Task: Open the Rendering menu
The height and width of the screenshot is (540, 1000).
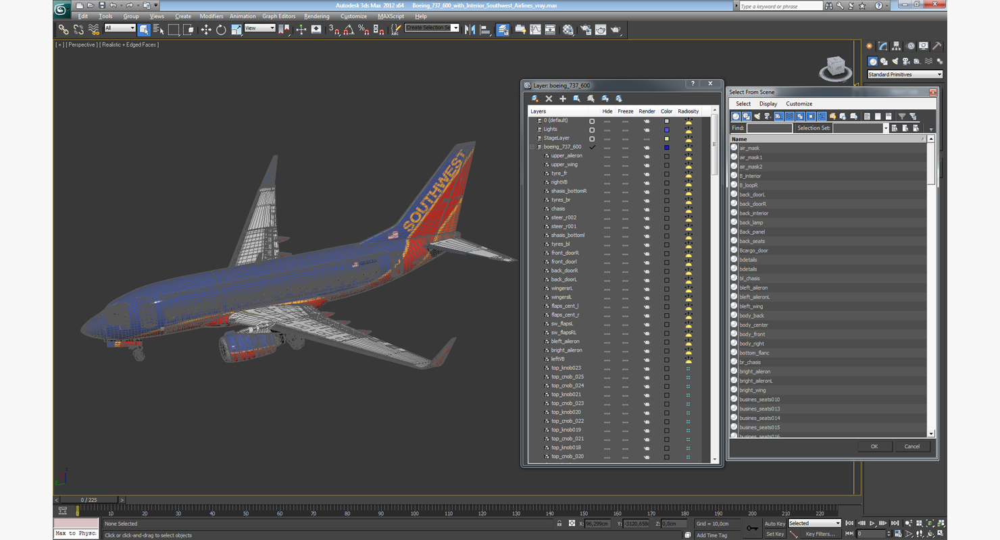Action: (x=316, y=16)
